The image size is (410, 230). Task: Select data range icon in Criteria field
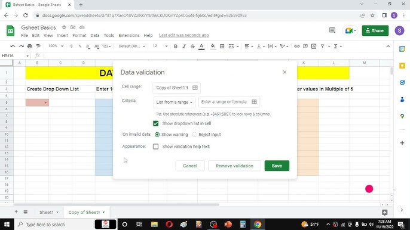(254, 102)
